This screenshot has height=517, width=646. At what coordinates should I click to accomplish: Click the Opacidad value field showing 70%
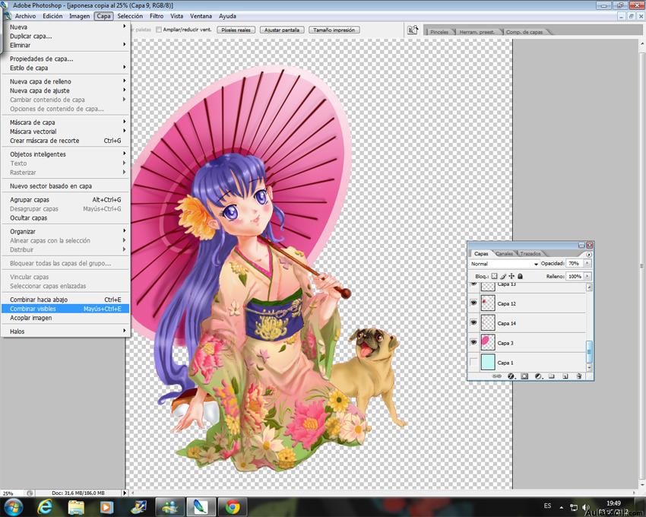pos(575,263)
